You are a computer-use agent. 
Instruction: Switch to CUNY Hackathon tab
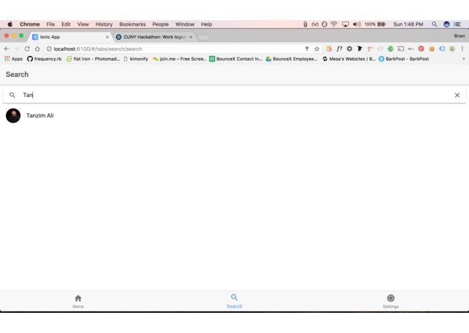pyautogui.click(x=154, y=37)
